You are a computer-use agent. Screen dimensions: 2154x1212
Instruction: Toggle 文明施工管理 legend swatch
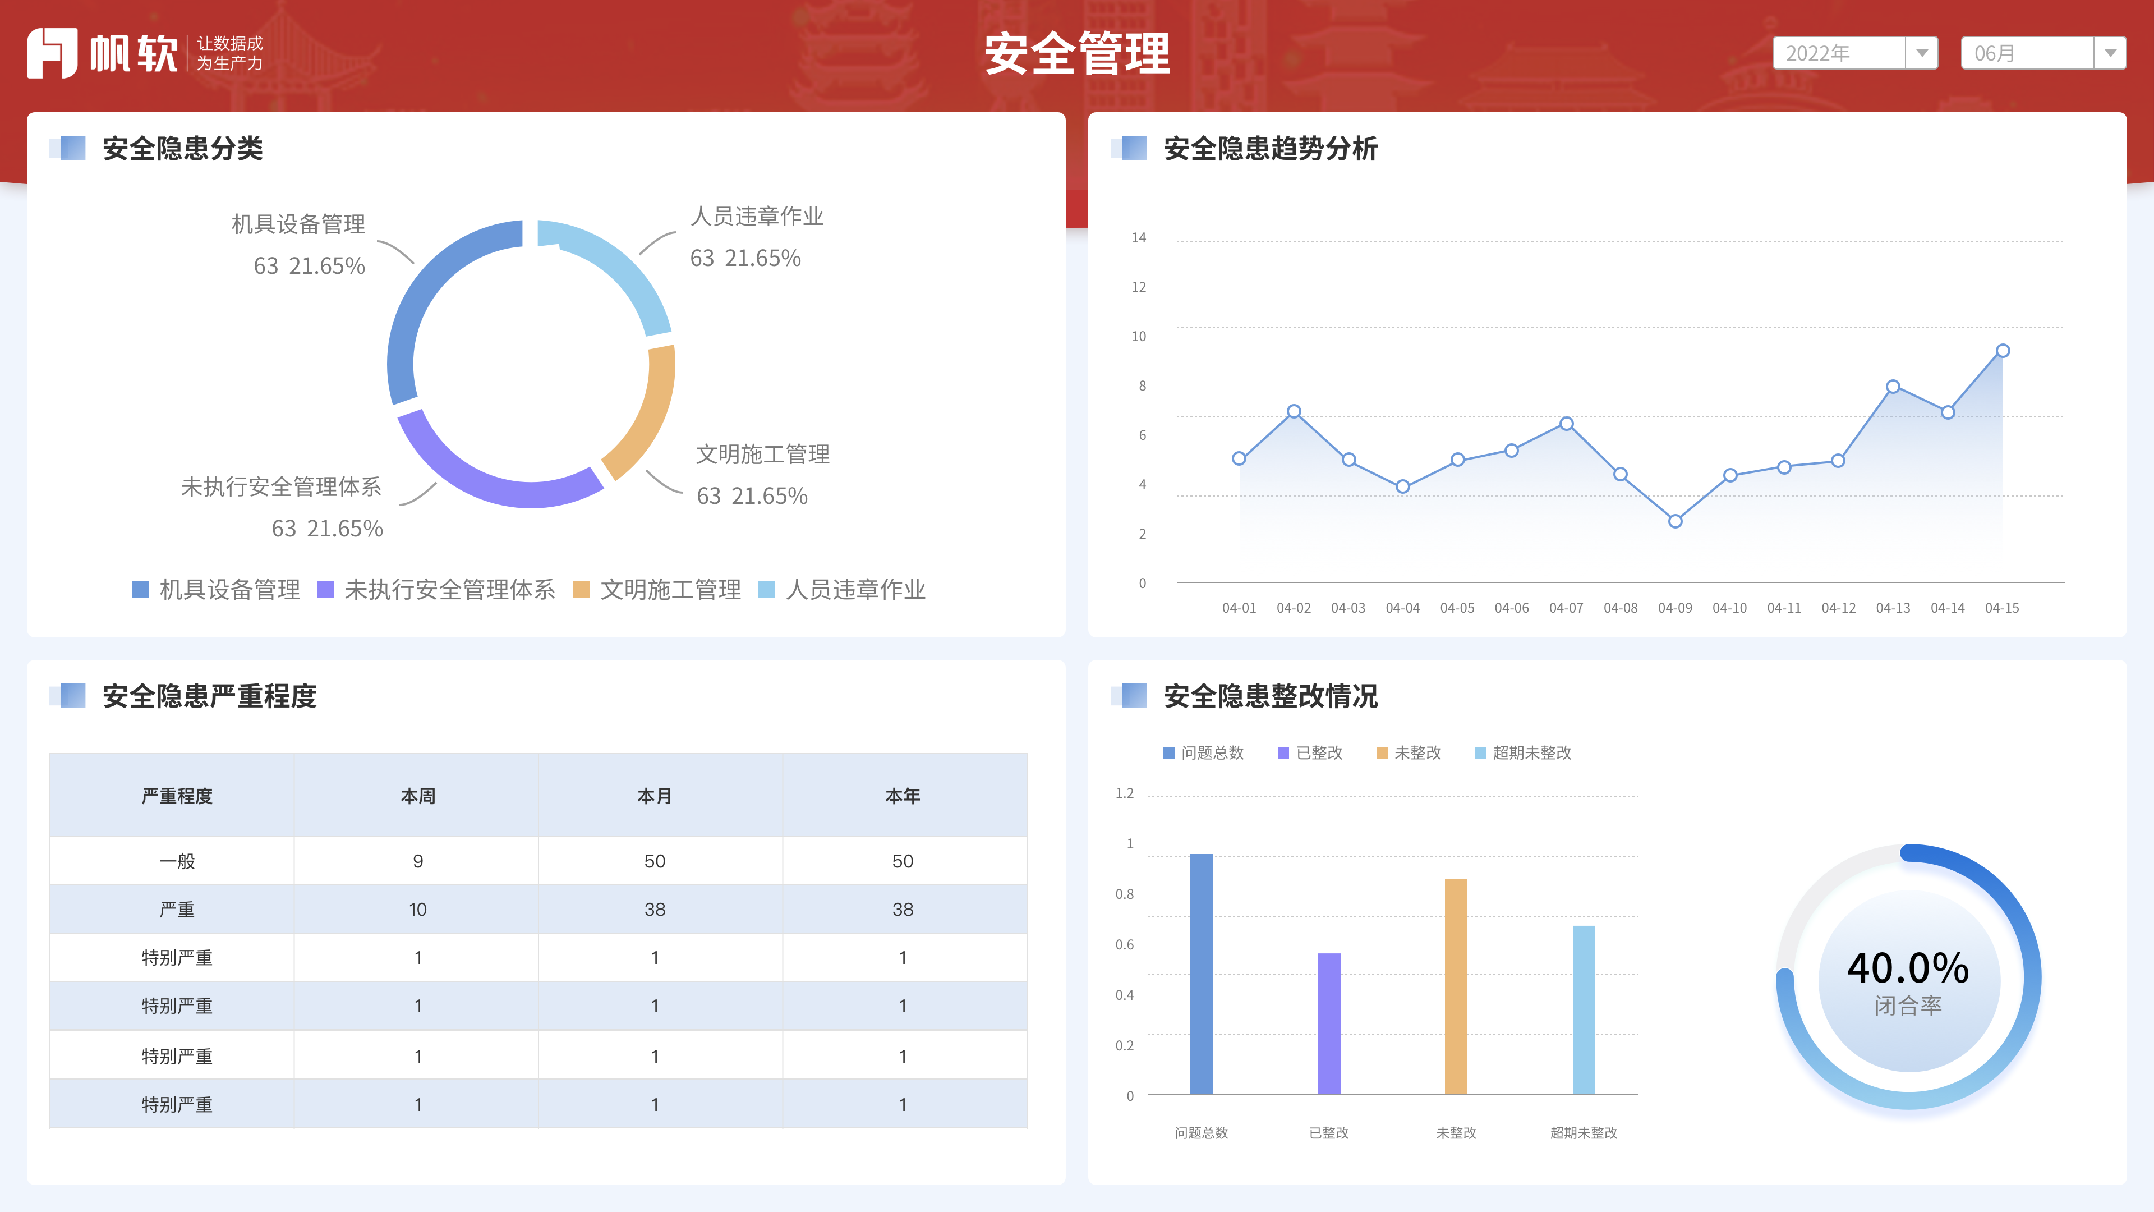[x=581, y=590]
